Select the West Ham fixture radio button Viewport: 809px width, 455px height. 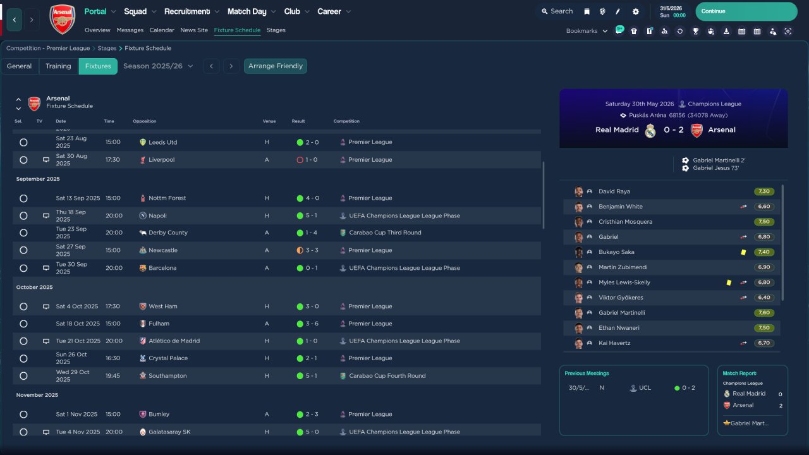[x=23, y=306]
